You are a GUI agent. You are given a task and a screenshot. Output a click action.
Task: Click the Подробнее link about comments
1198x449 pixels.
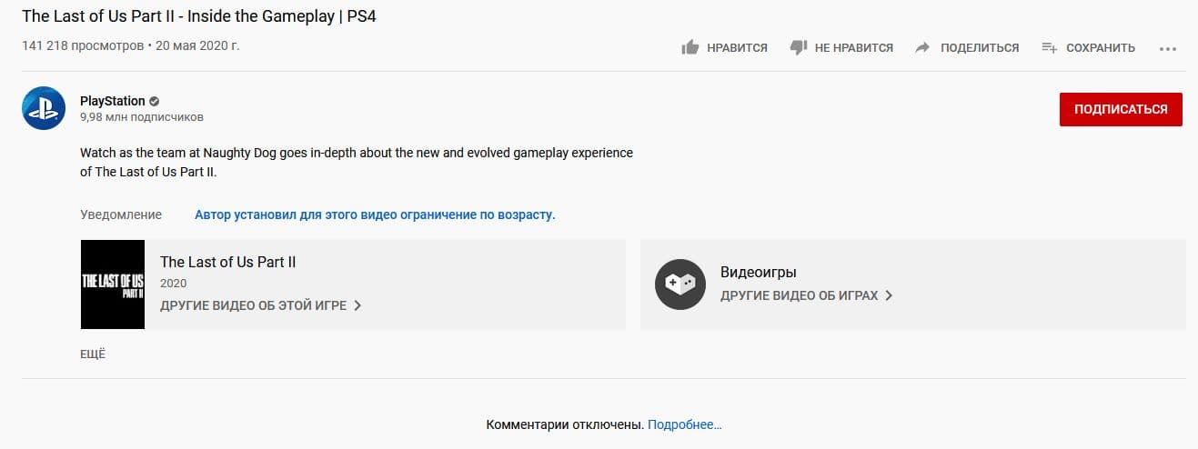click(685, 424)
